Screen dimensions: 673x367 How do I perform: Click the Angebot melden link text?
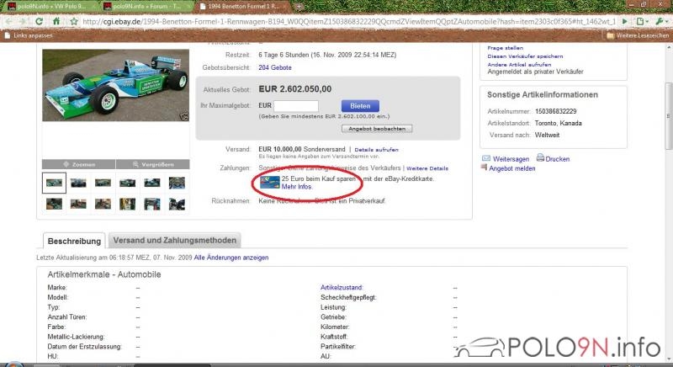coord(512,168)
